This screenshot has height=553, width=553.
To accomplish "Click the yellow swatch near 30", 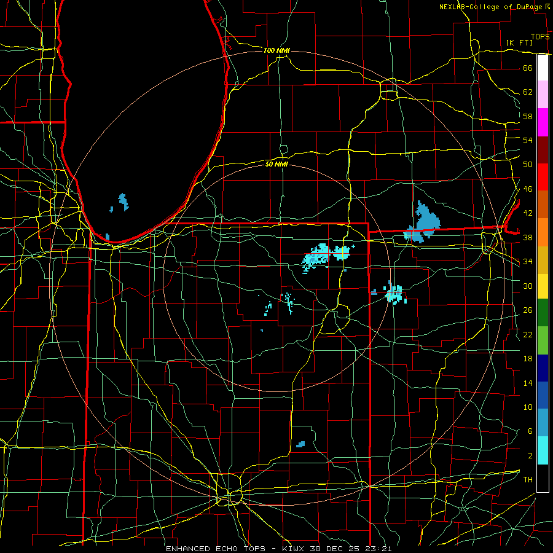I will pyautogui.click(x=543, y=286).
